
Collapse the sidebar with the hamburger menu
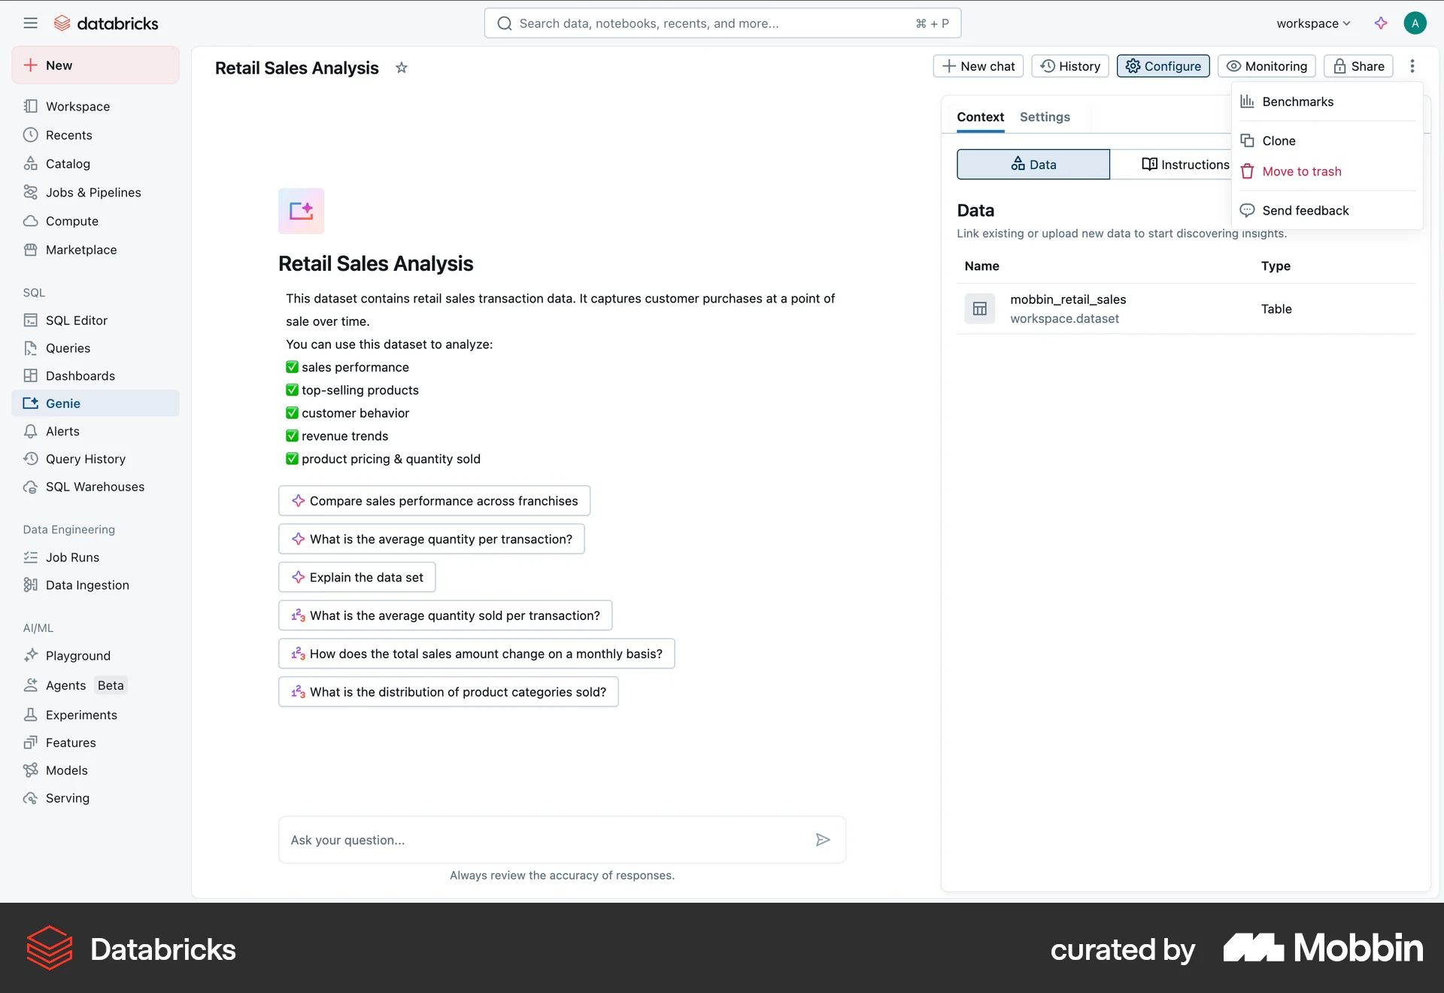[x=31, y=23]
